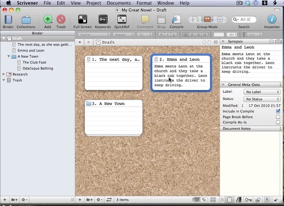This screenshot has height=206, width=284.
Task: Select Odalisque Bathing document
Action: (x=38, y=68)
